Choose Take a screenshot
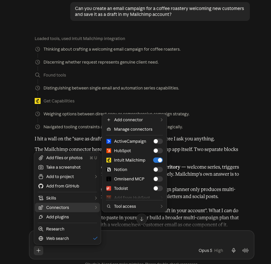 pos(67,167)
